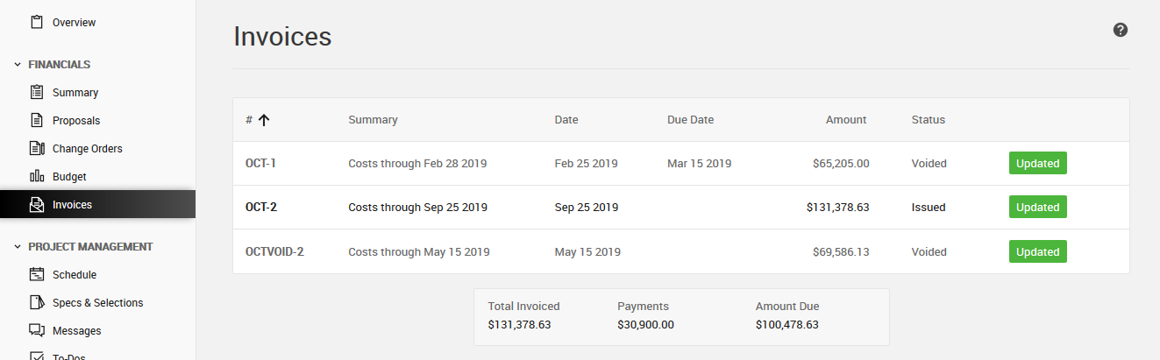
Task: Click 'Costs through Feb 28 2019' summary
Action: tap(417, 163)
